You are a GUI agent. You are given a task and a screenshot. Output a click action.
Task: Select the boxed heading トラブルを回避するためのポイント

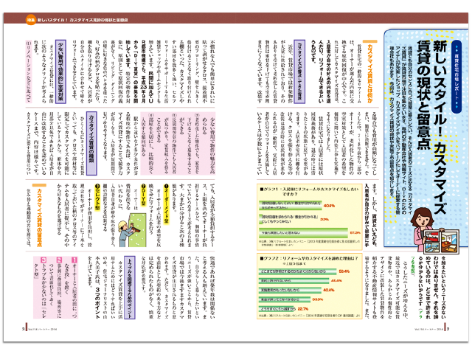click(x=130, y=288)
